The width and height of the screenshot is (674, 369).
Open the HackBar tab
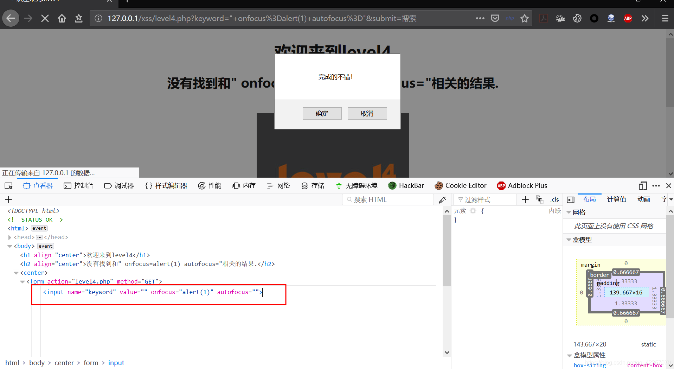pyautogui.click(x=406, y=186)
